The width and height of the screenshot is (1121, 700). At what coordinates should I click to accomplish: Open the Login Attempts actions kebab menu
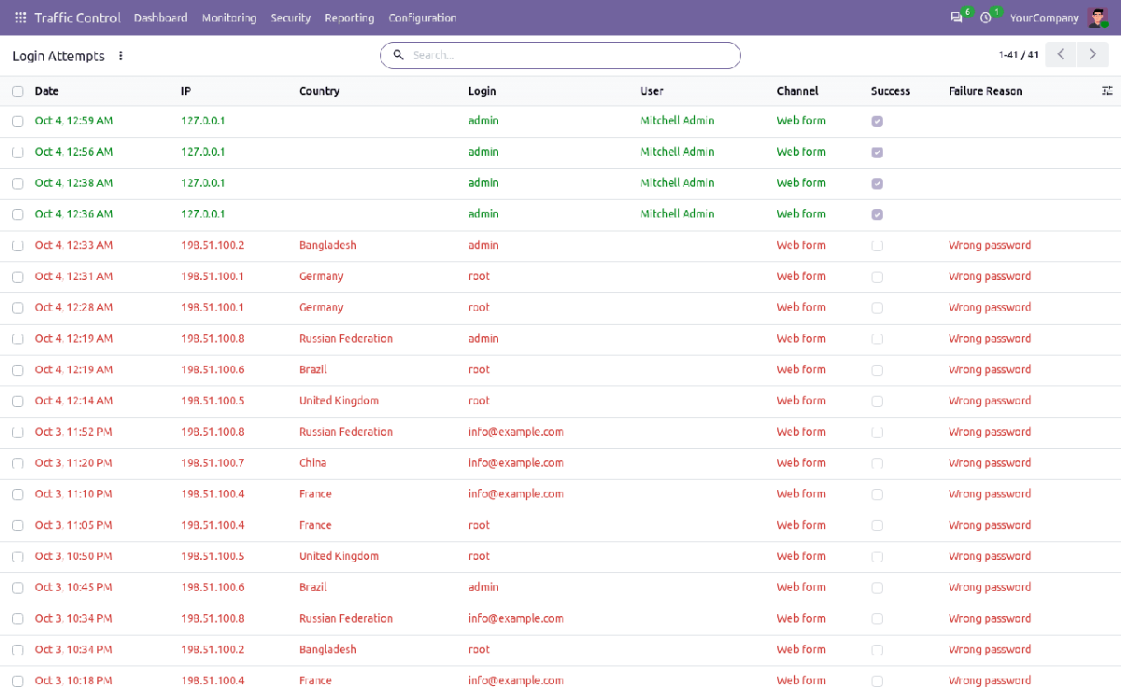click(121, 56)
